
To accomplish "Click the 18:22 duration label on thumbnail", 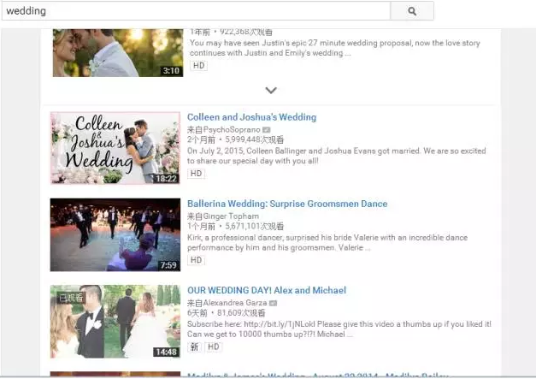I will tap(167, 179).
